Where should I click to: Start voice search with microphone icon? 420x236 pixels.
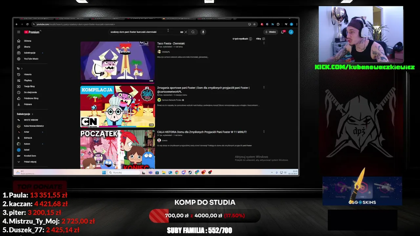tap(203, 32)
